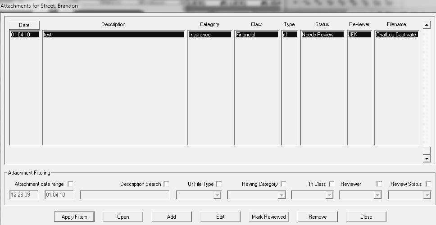Click Edit to modify attachment
Viewport: 436px width, 225px height.
(x=220, y=217)
